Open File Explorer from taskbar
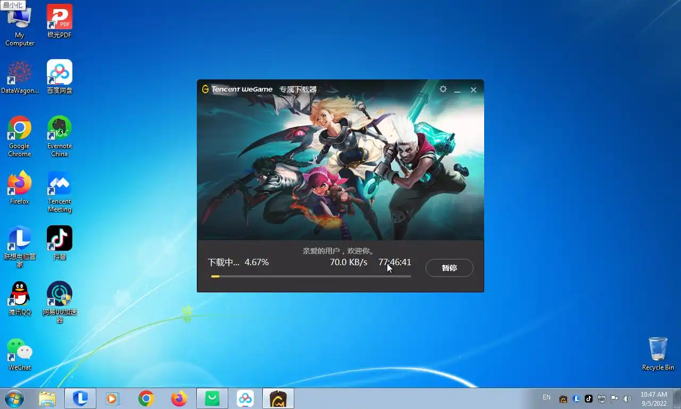 [x=47, y=398]
